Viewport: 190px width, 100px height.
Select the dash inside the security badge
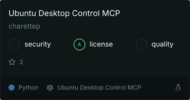click(14, 44)
